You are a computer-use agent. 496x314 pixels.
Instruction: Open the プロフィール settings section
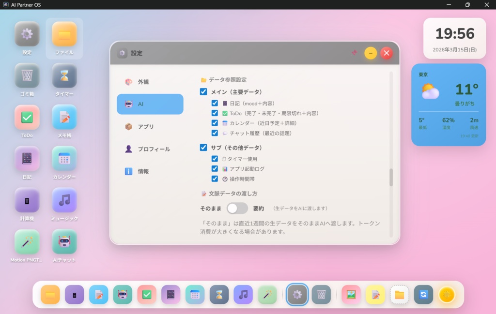point(150,149)
